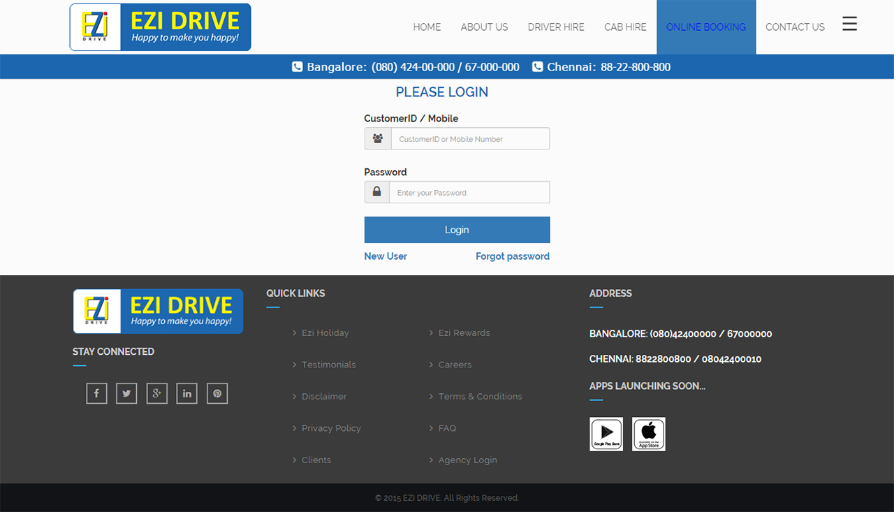Open the Ezi Rewards quick link
894x512 pixels.
[x=464, y=333]
